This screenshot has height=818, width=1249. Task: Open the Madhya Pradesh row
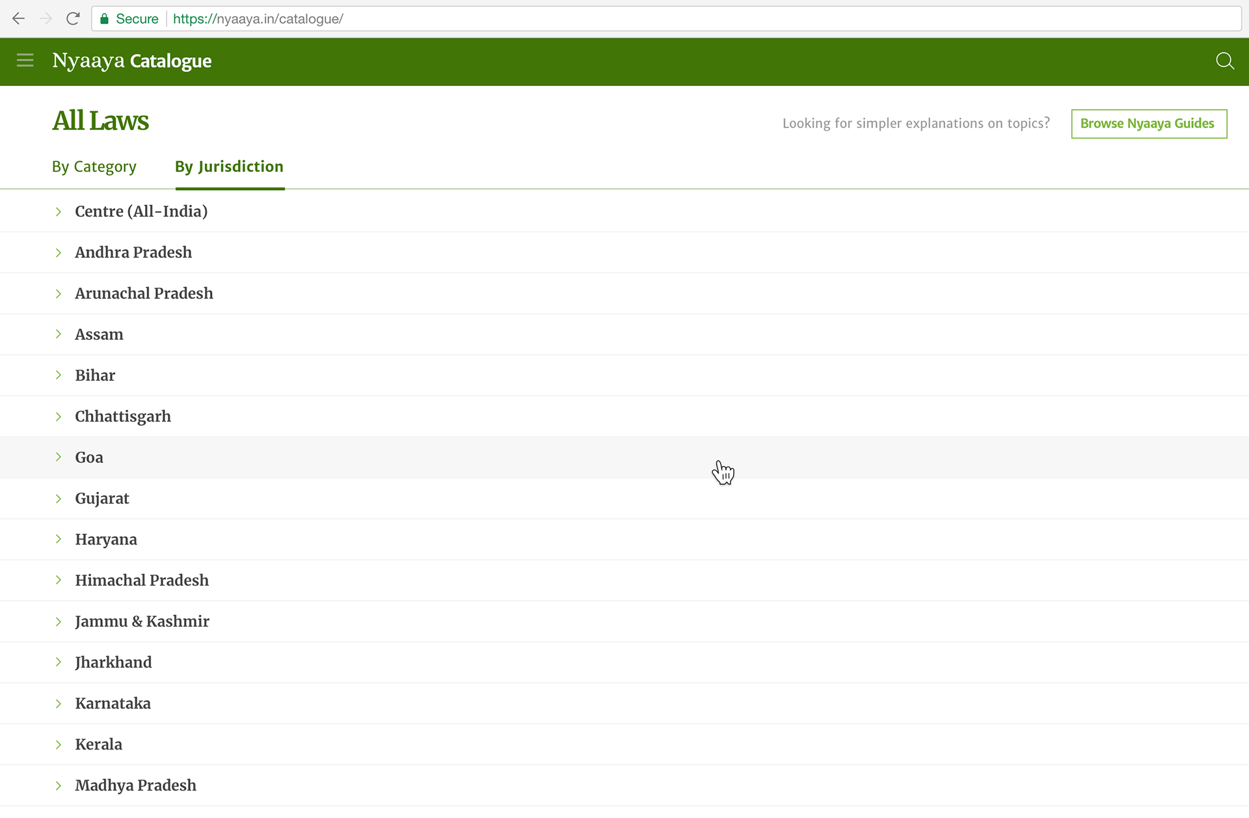(135, 785)
